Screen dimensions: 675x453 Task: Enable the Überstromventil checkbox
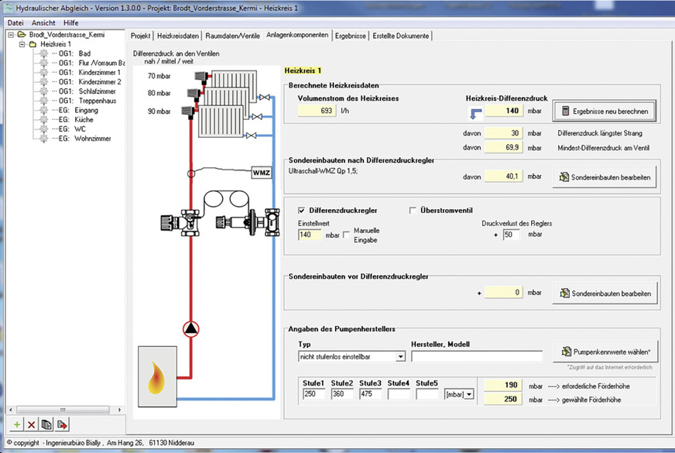point(413,210)
